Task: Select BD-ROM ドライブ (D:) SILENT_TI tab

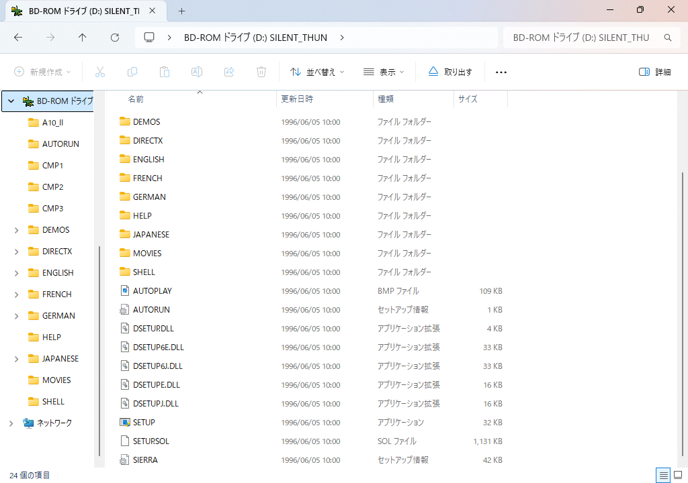Action: 85,11
